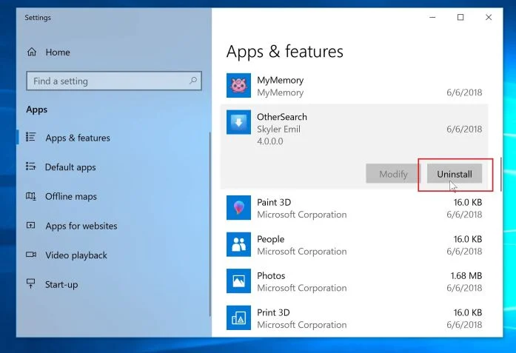Click the People app icon
516x353 pixels.
tap(238, 244)
